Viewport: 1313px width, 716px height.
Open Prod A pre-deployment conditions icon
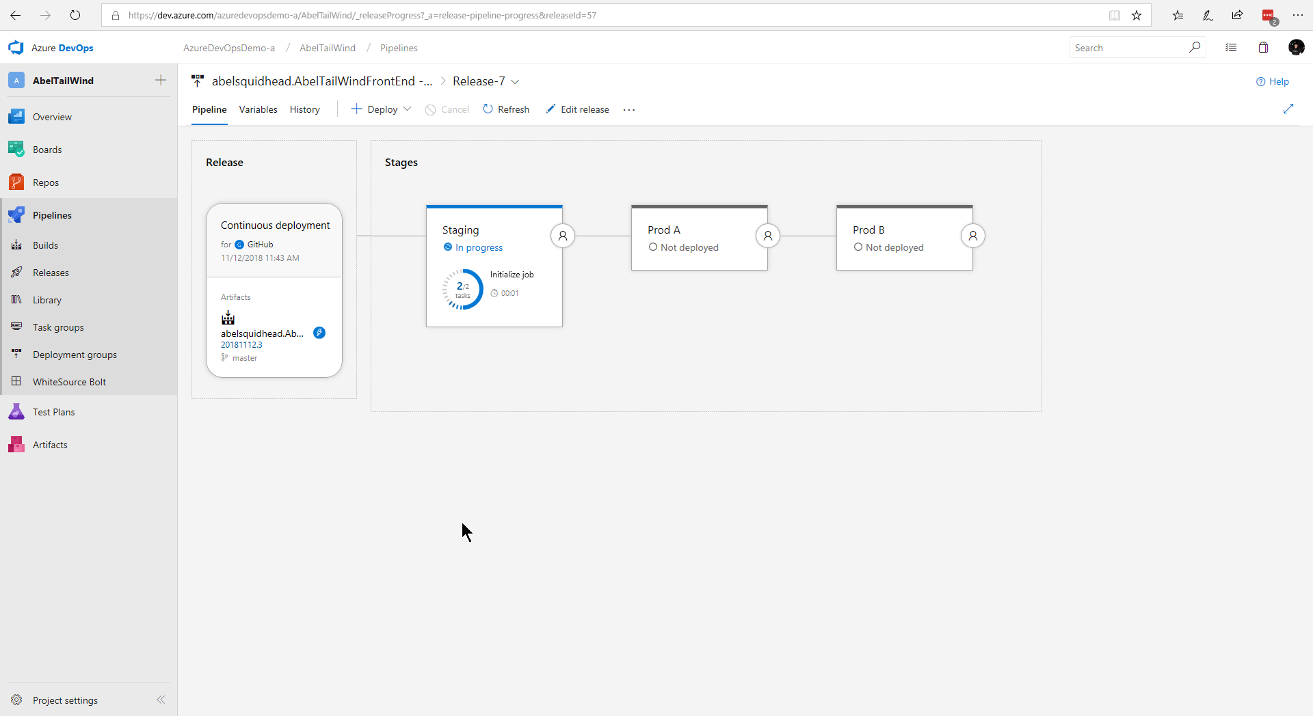pos(768,236)
